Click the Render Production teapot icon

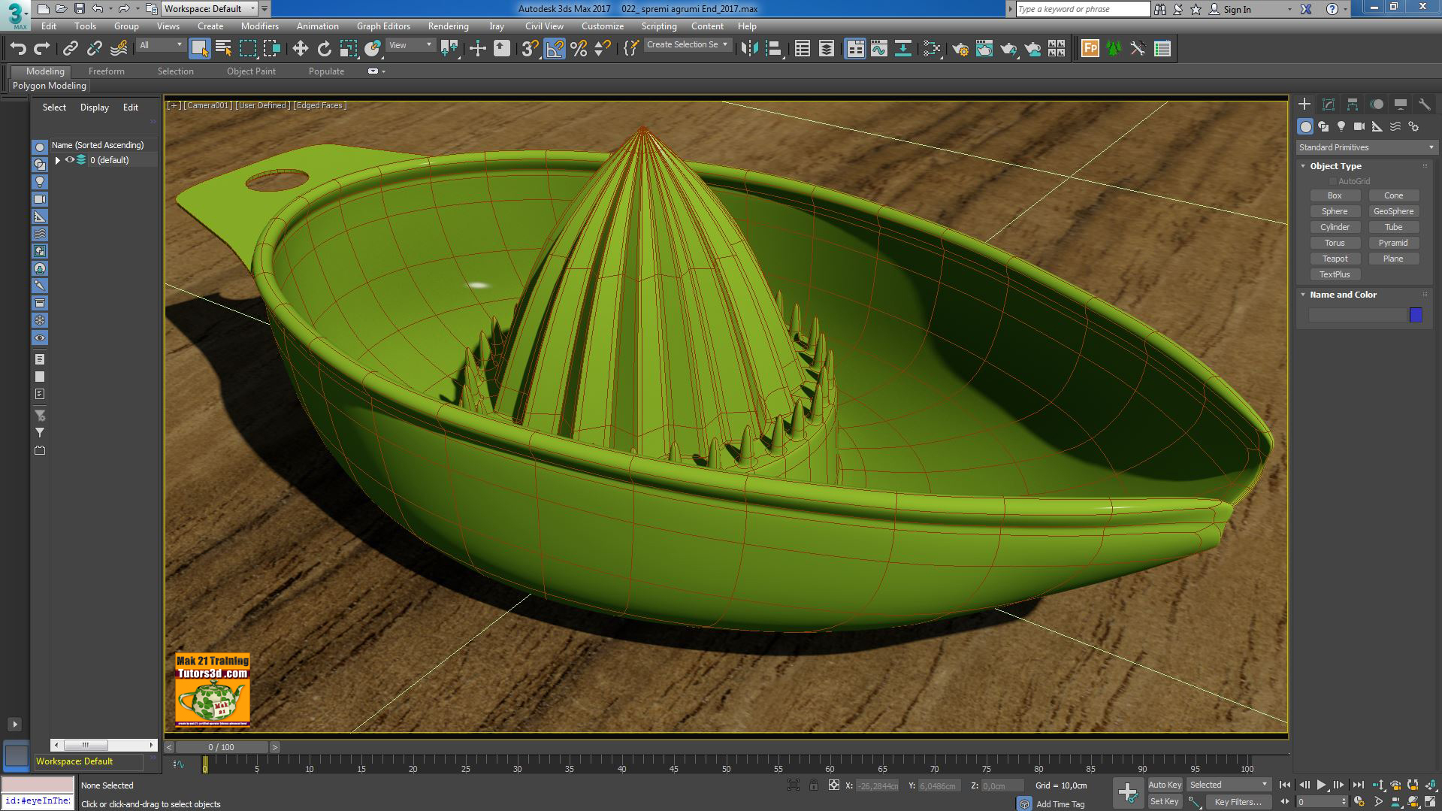coord(1009,47)
